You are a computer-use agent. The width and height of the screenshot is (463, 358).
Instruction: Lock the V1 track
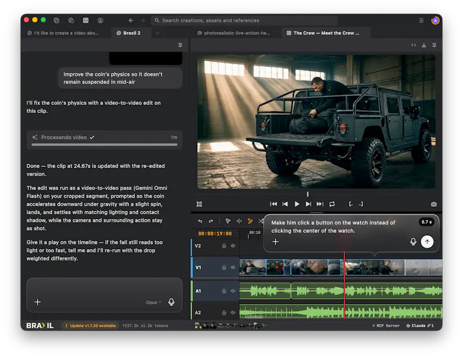point(224,267)
